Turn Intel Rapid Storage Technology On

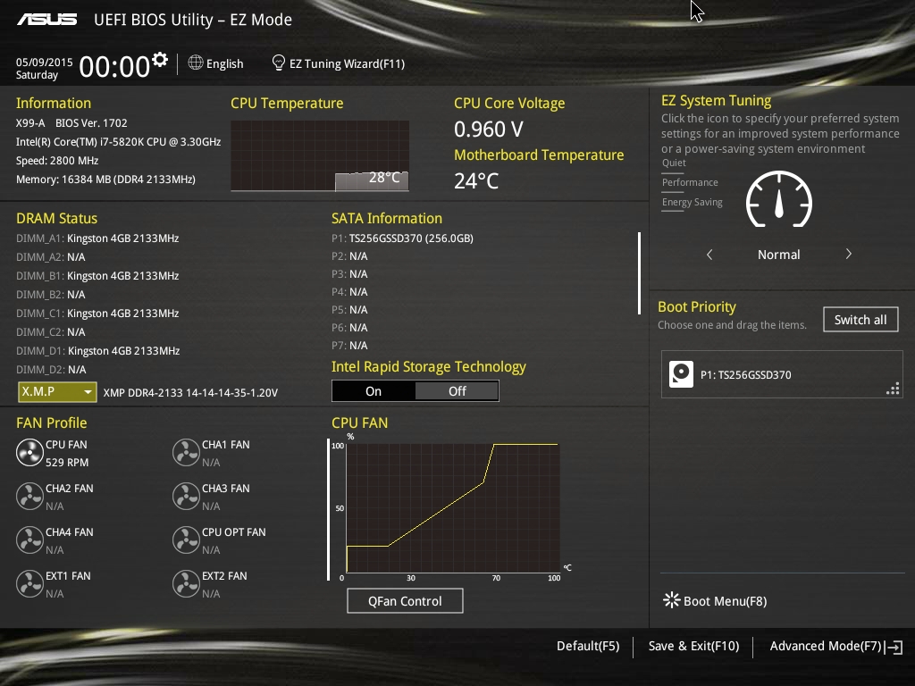(x=374, y=391)
